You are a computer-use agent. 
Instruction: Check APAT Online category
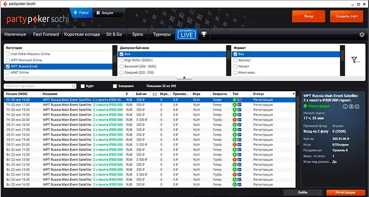pos(8,72)
